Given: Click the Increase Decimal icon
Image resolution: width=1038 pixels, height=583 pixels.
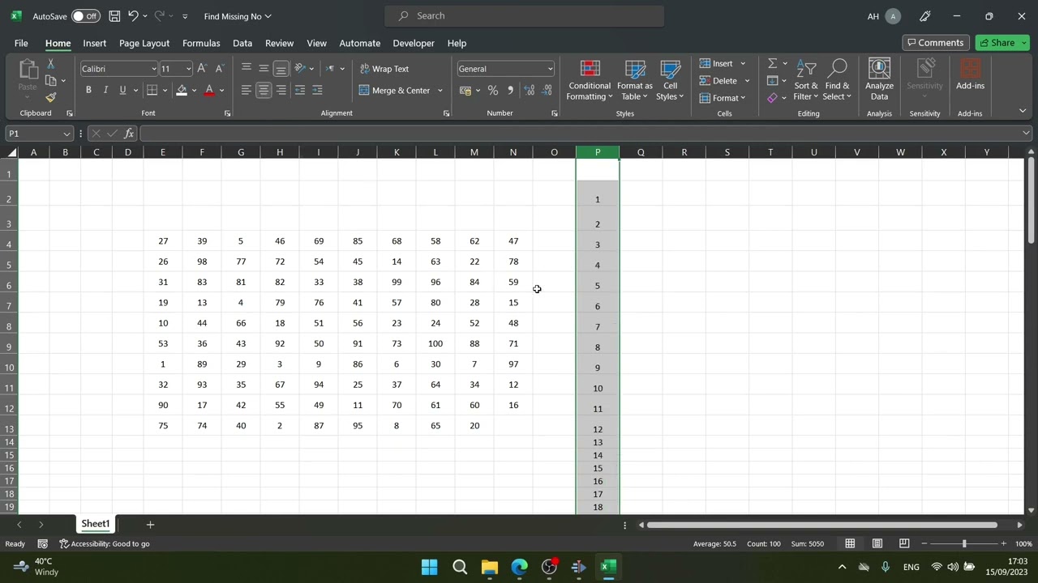Looking at the screenshot, I should 529,90.
